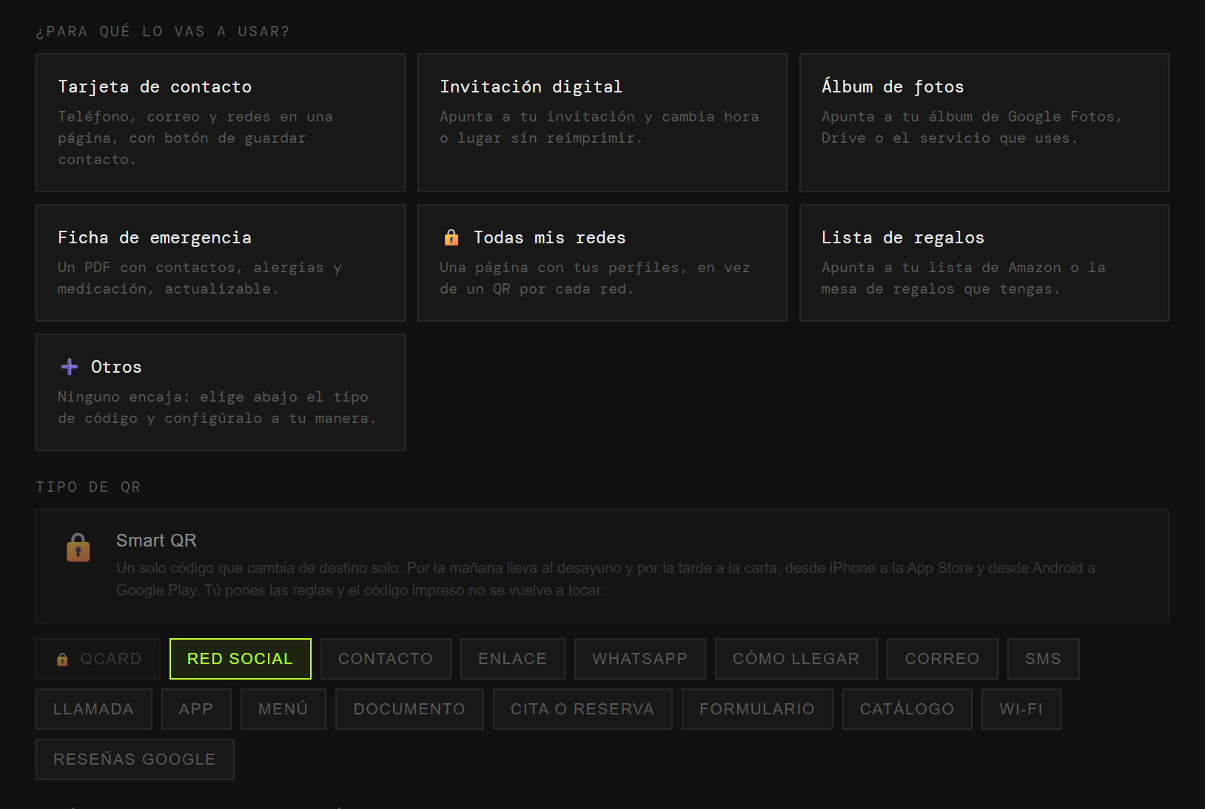Choose the LLAMADA QR type
The height and width of the screenshot is (809, 1205).
point(94,709)
